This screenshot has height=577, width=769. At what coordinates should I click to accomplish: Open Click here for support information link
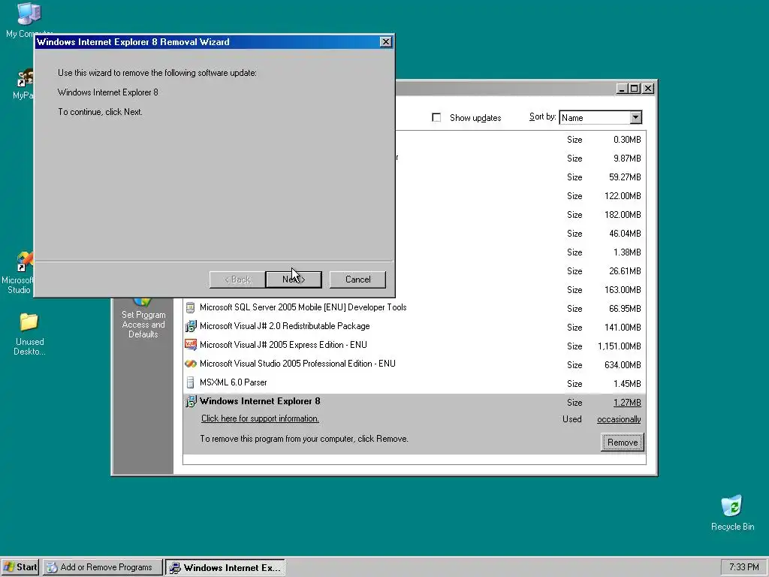(260, 418)
